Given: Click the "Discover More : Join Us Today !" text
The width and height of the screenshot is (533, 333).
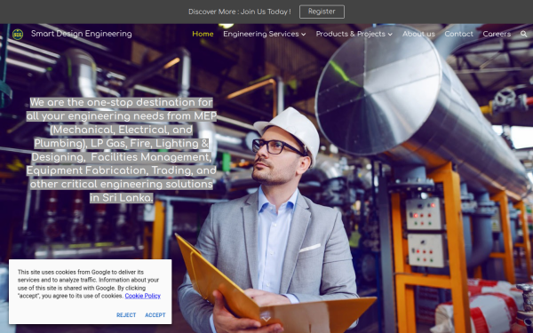Looking at the screenshot, I should [x=240, y=12].
